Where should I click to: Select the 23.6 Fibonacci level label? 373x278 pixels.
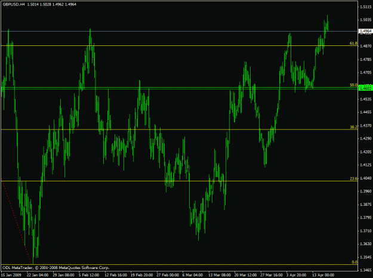pos(353,178)
